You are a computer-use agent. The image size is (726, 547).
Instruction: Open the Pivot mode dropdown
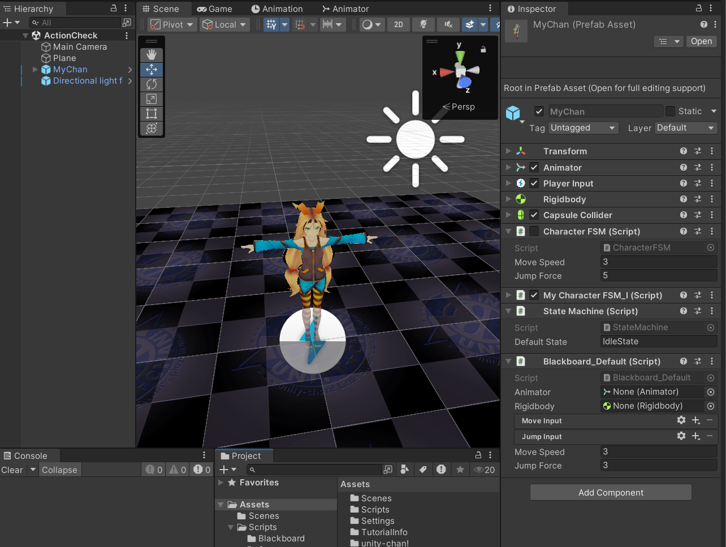coord(172,24)
